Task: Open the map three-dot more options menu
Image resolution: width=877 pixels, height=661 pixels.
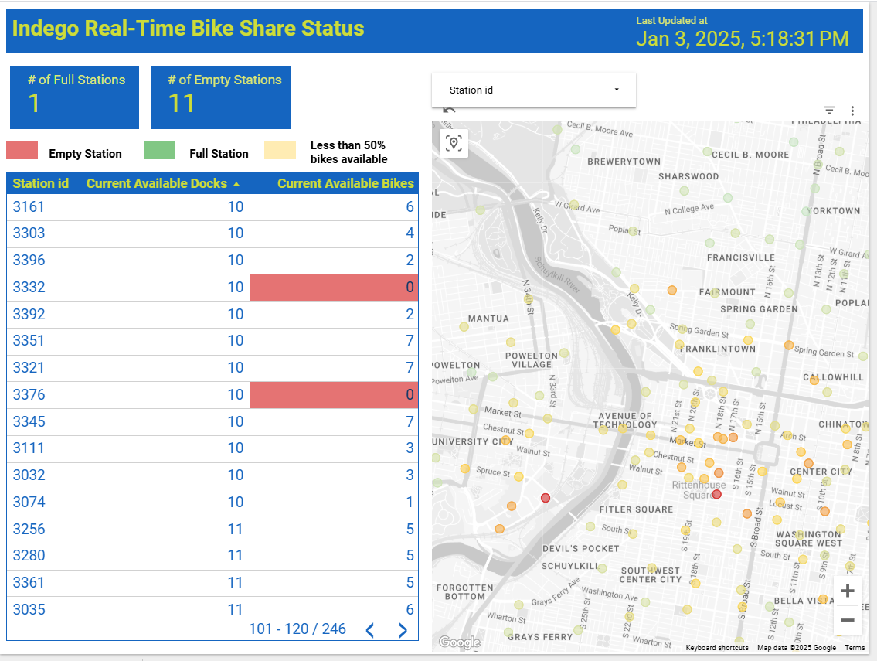Action: coord(852,111)
